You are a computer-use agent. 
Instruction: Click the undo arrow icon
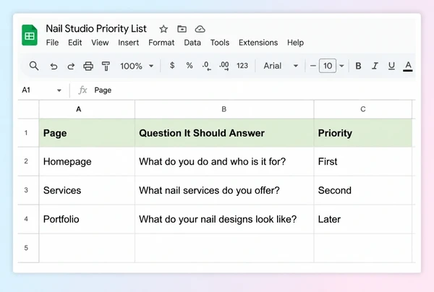[54, 66]
